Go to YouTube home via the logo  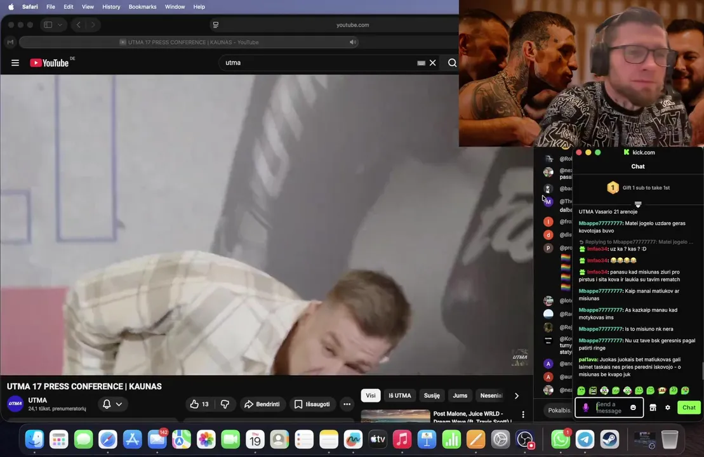[x=50, y=63]
